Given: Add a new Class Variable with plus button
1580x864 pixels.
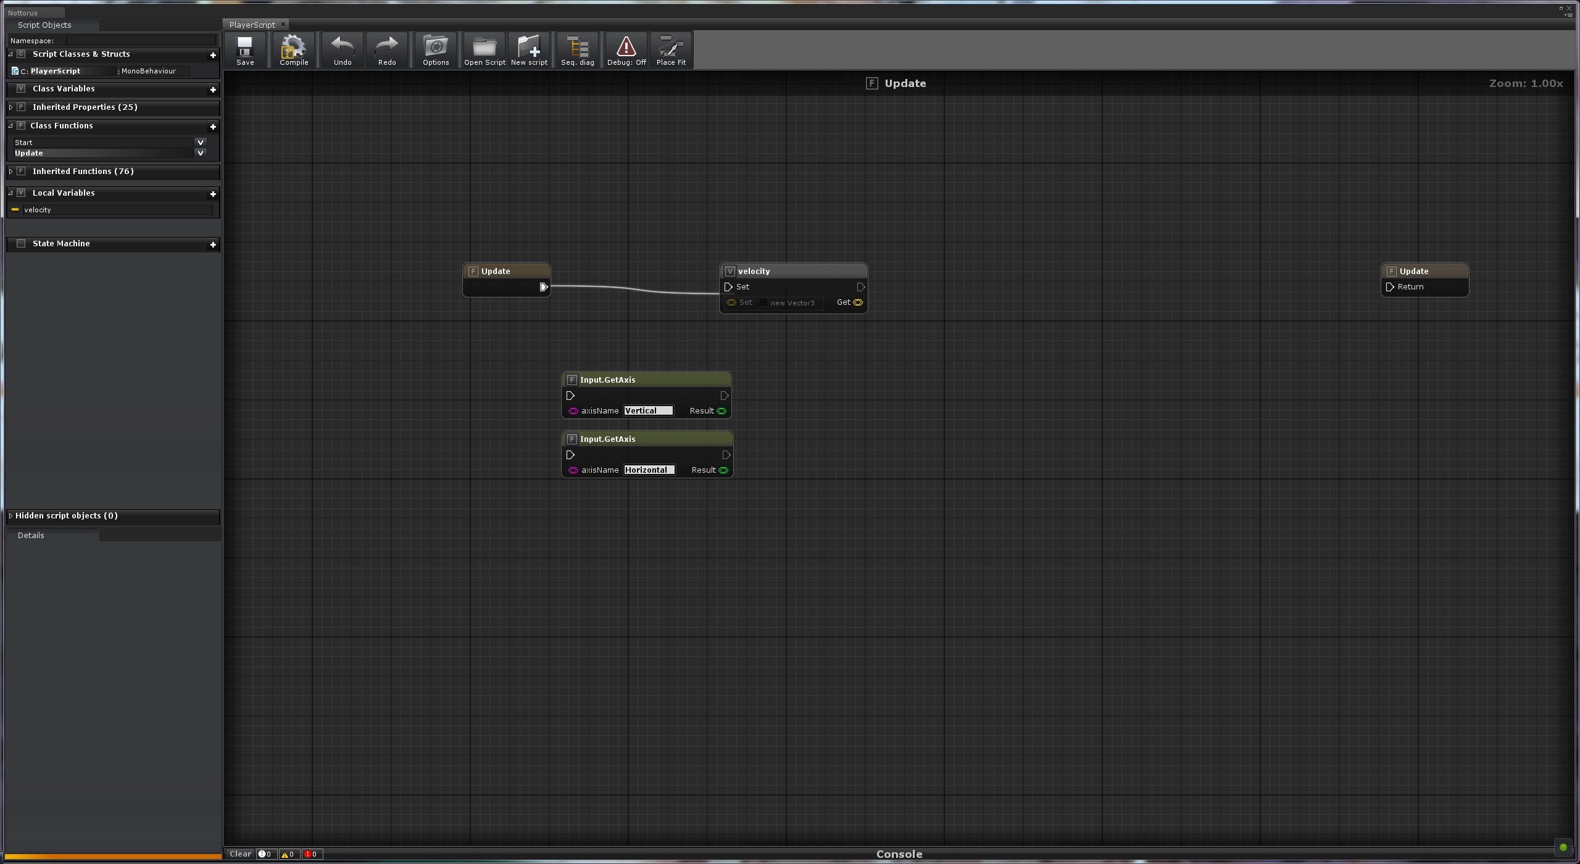Looking at the screenshot, I should [x=213, y=89].
